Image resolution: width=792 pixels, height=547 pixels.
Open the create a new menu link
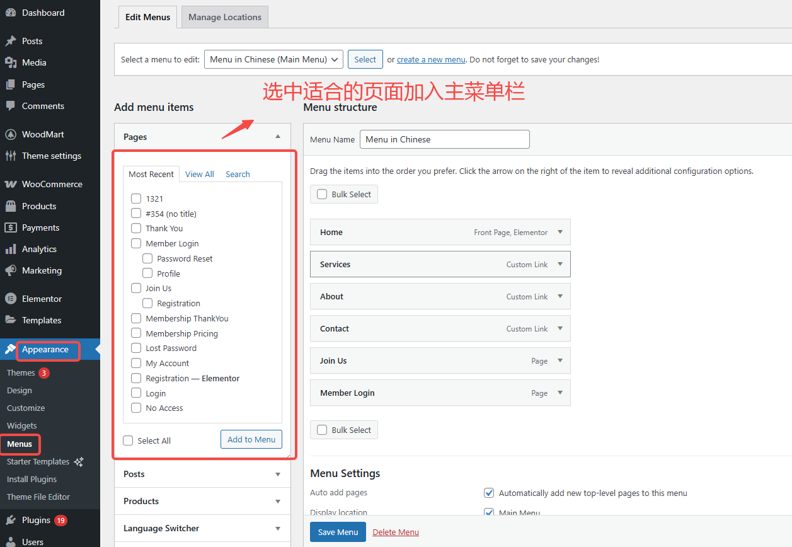point(431,59)
